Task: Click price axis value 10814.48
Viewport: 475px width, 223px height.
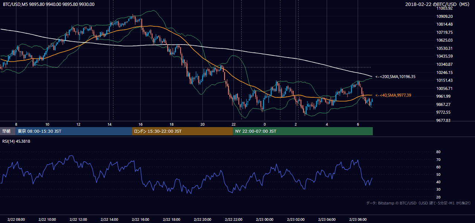Action: [445, 24]
